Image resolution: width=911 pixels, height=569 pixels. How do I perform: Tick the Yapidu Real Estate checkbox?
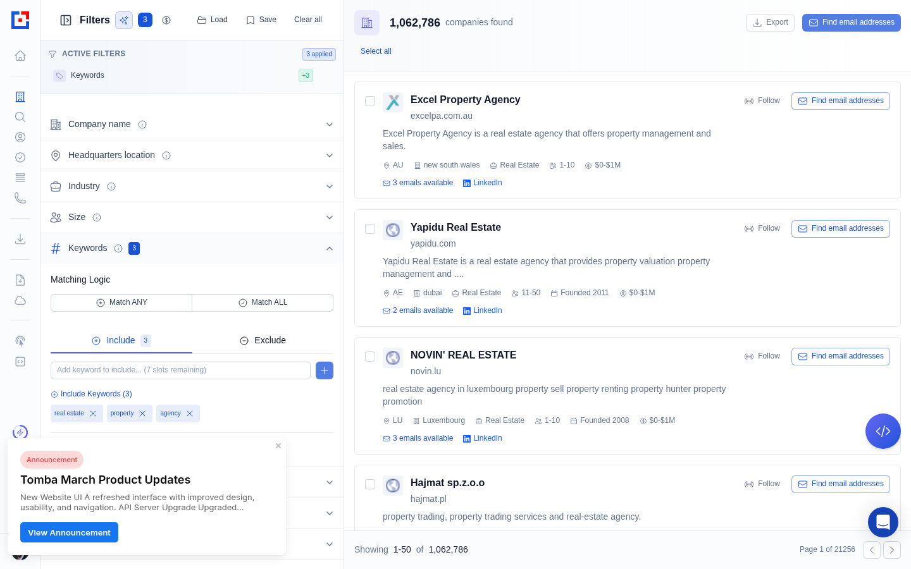370,229
